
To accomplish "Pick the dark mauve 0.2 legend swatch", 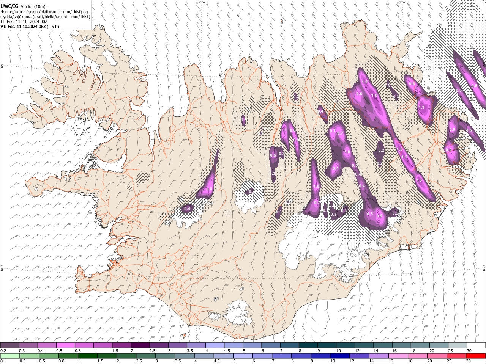I will point(9,345).
